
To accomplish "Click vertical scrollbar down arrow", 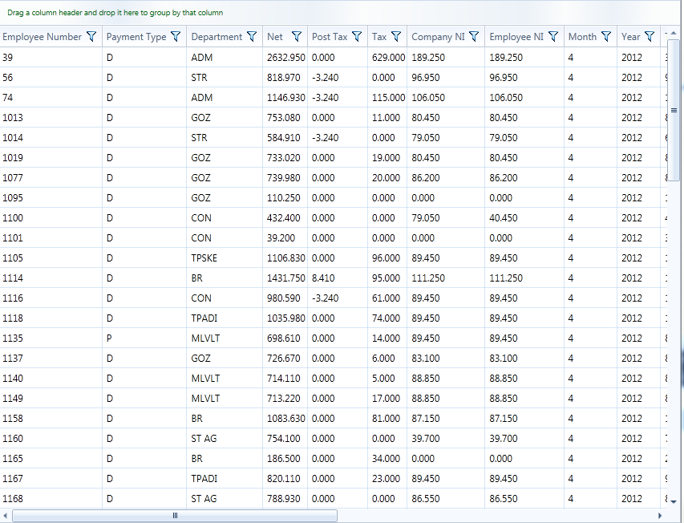I will click(674, 501).
